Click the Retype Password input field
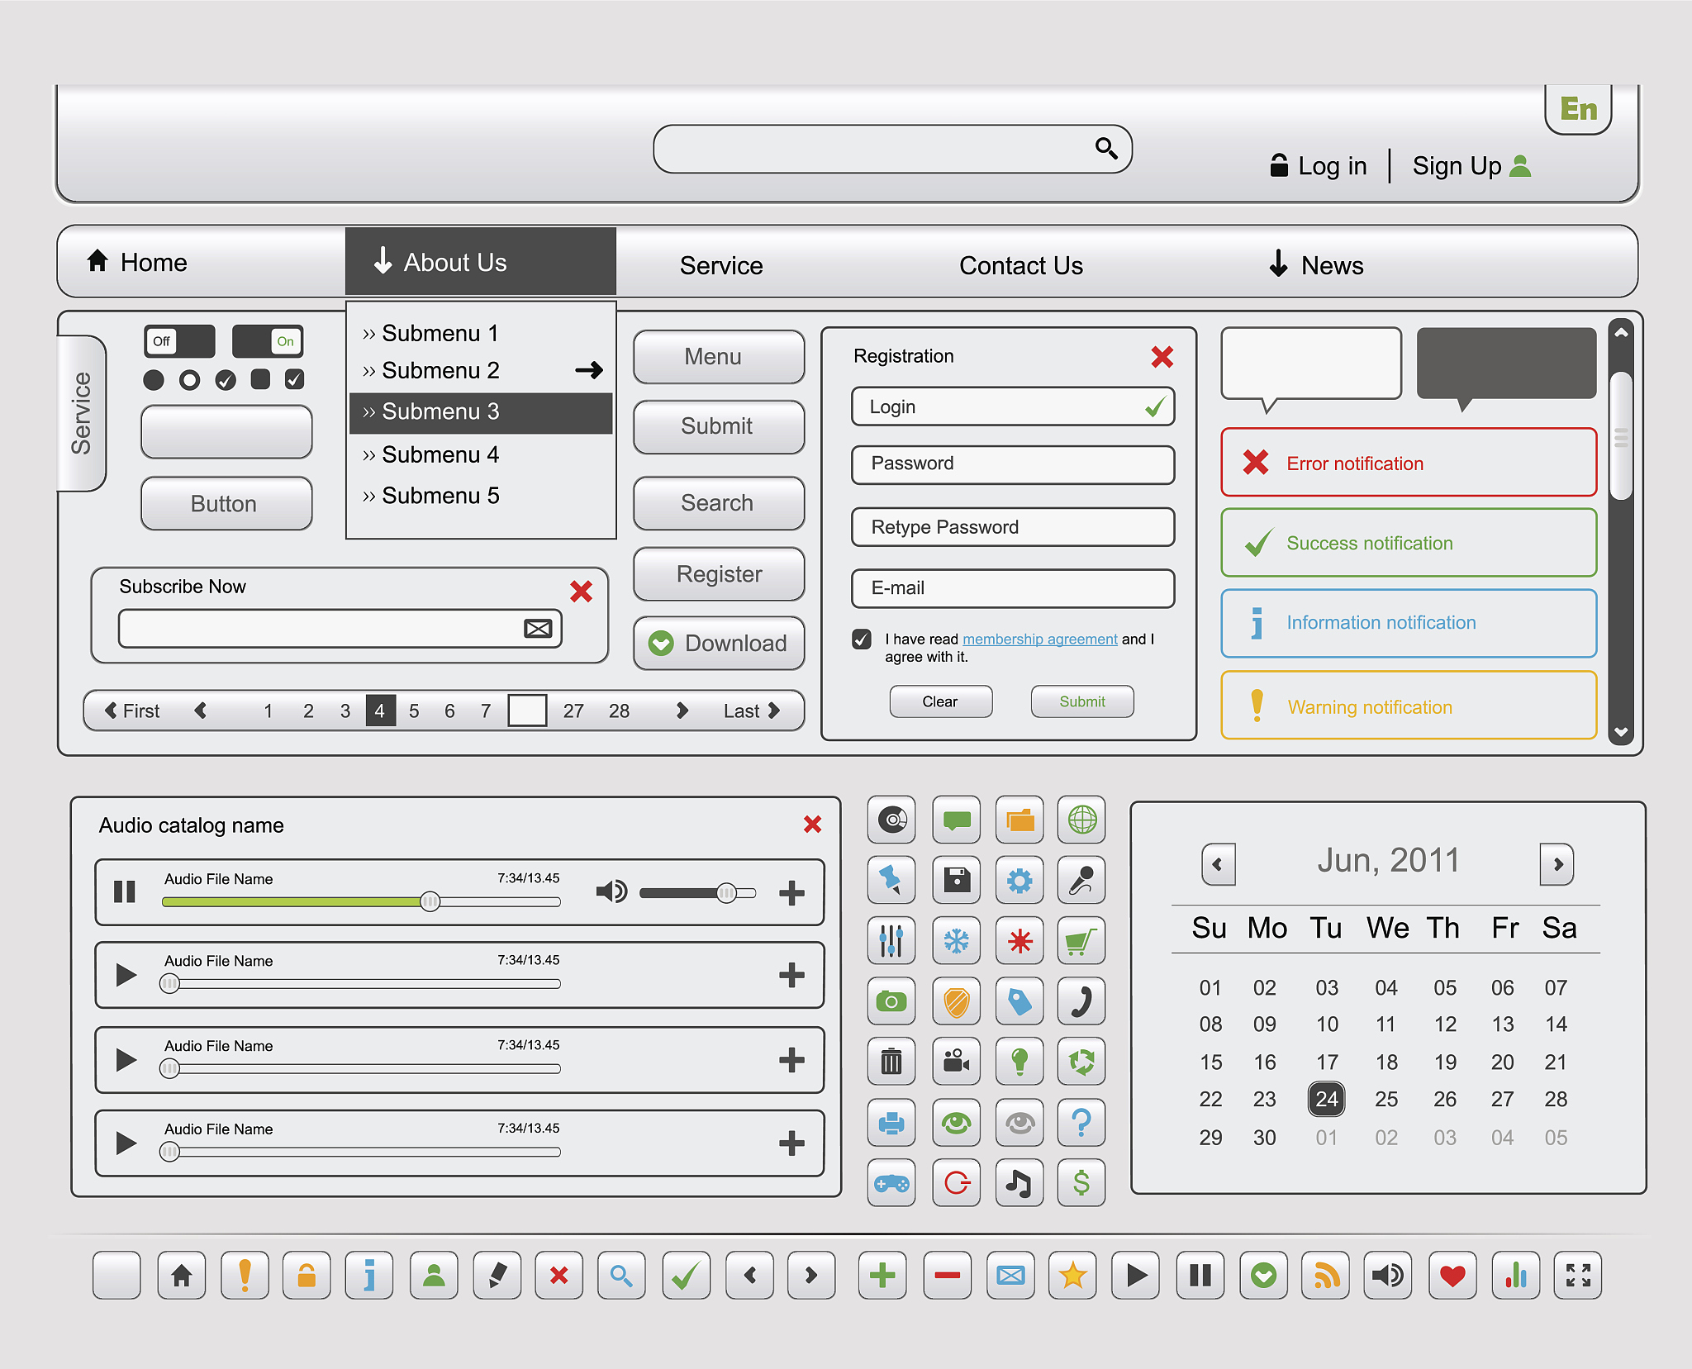1692x1369 pixels. pyautogui.click(x=1012, y=527)
